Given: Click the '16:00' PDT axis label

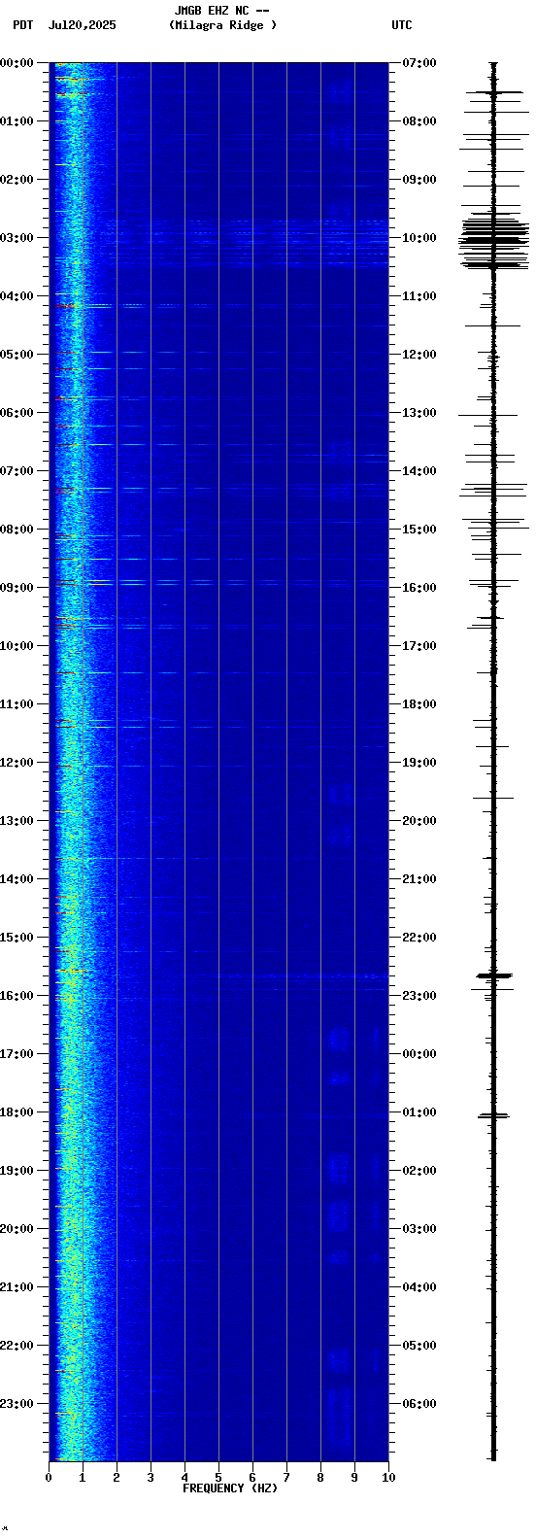Looking at the screenshot, I should pyautogui.click(x=17, y=996).
